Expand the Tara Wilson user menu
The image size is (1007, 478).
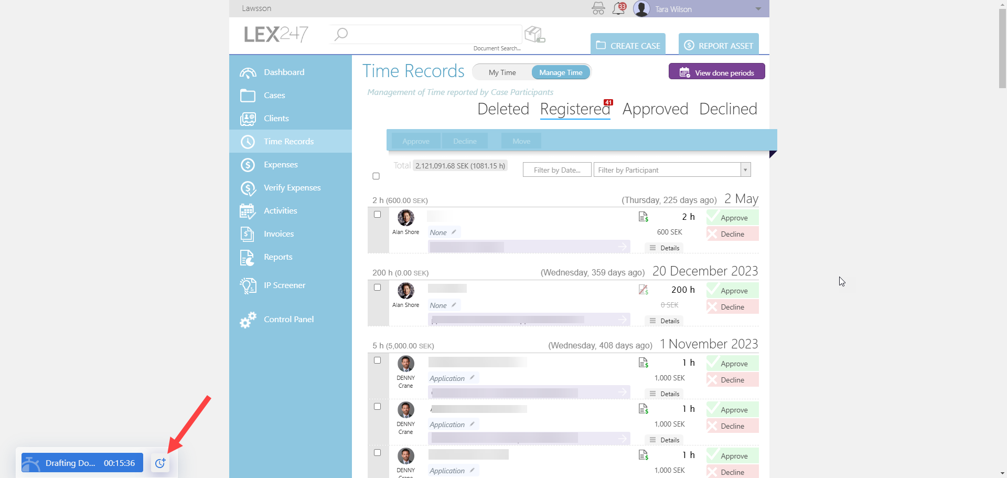pos(758,9)
